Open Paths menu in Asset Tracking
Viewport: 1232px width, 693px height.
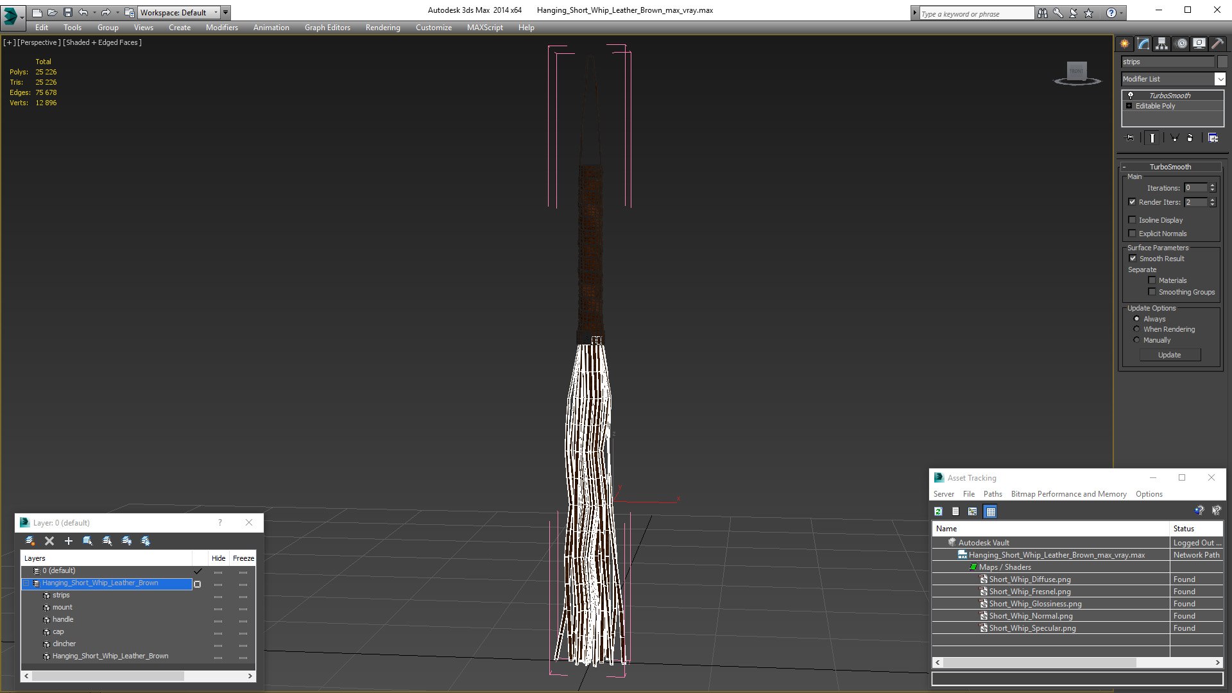point(992,494)
